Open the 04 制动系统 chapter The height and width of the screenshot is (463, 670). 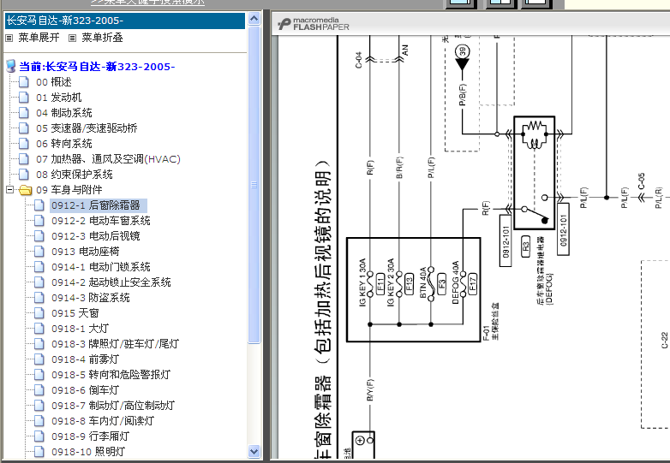click(x=64, y=113)
